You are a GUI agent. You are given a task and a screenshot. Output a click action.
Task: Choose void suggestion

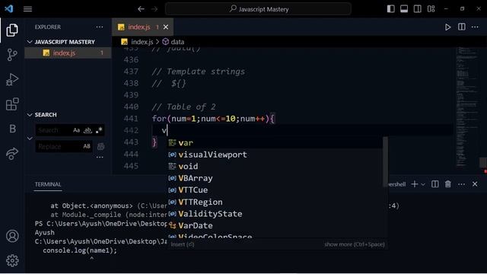point(275,167)
